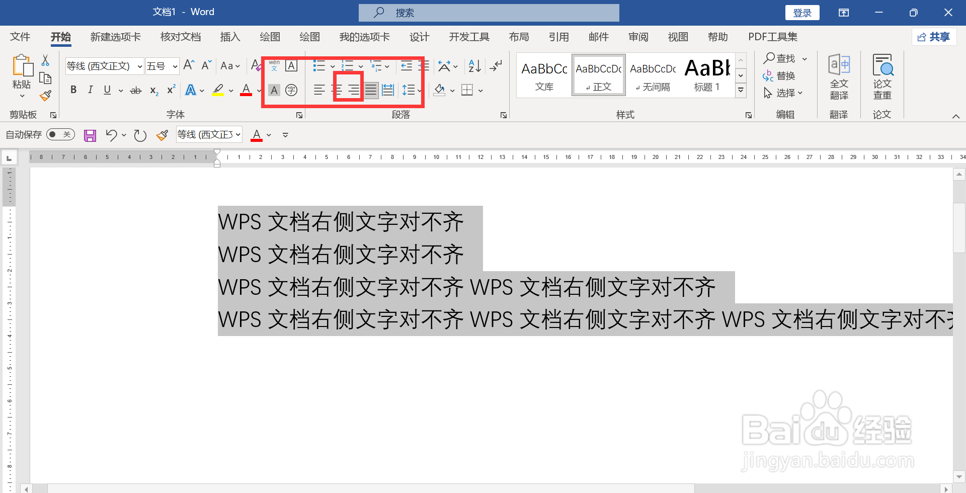Open the Select (选择) dropdown

(783, 93)
